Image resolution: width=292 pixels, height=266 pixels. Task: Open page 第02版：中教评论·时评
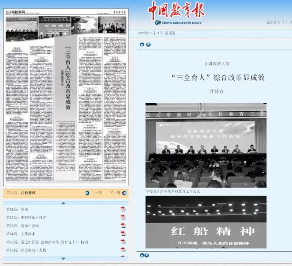tap(26, 217)
